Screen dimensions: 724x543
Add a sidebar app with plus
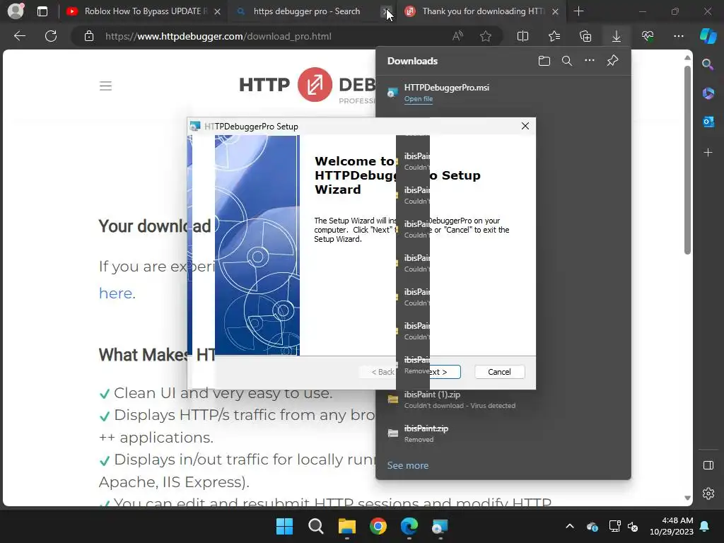click(x=708, y=153)
